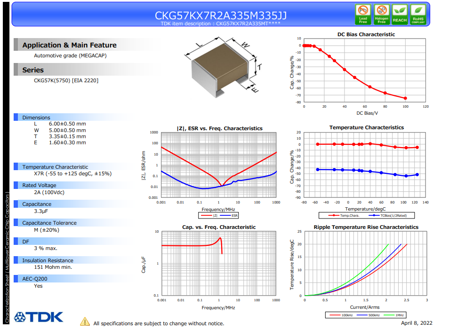
Task: Click 3 % max. value
Action: click(x=46, y=248)
